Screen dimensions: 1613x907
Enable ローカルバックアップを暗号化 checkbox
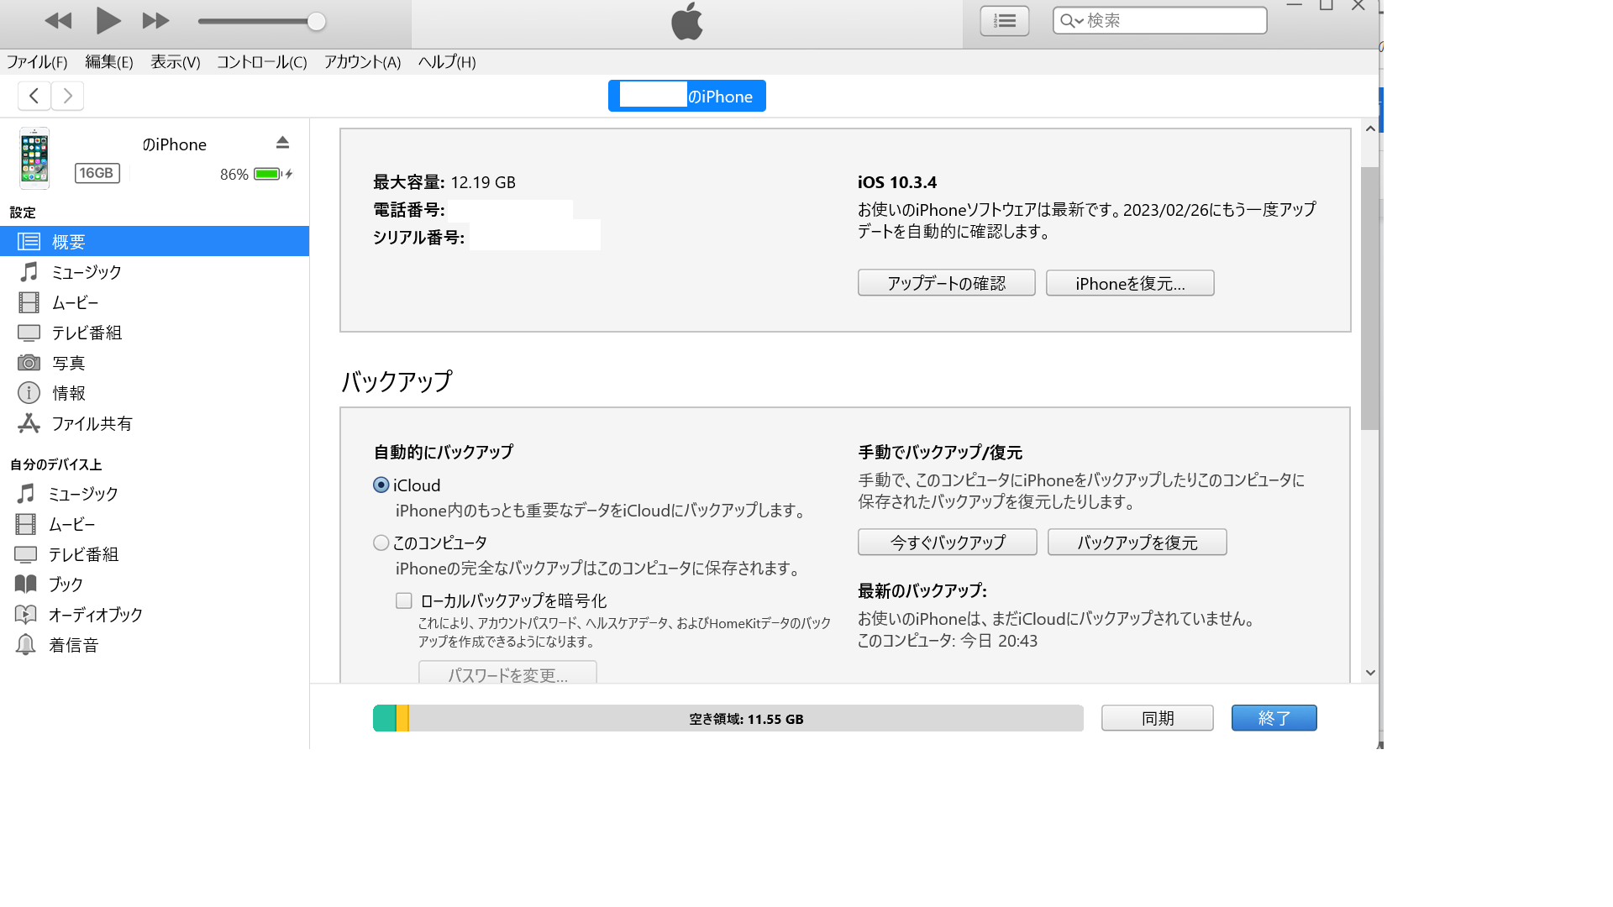click(404, 600)
